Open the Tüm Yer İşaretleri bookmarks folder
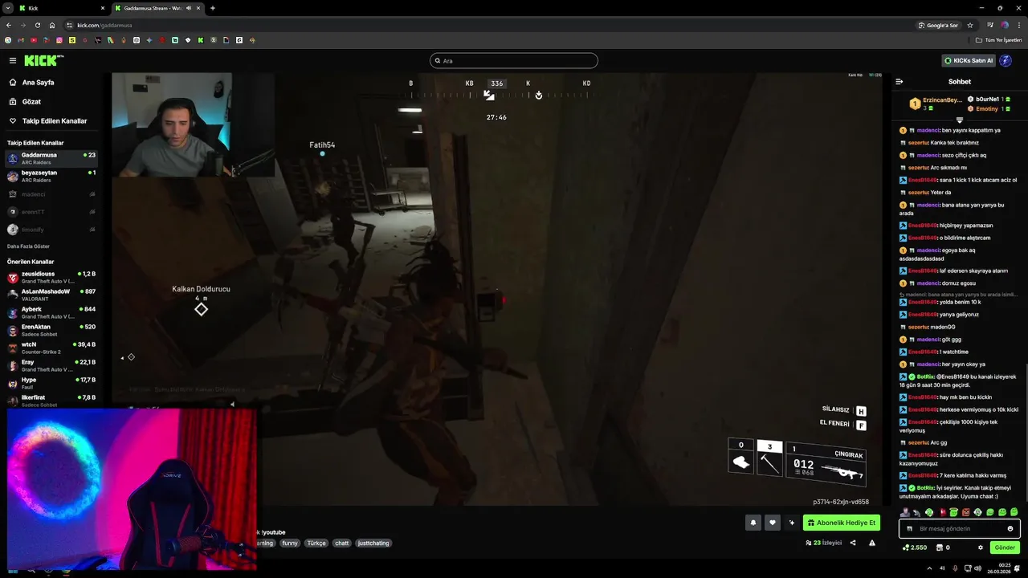 (999, 40)
